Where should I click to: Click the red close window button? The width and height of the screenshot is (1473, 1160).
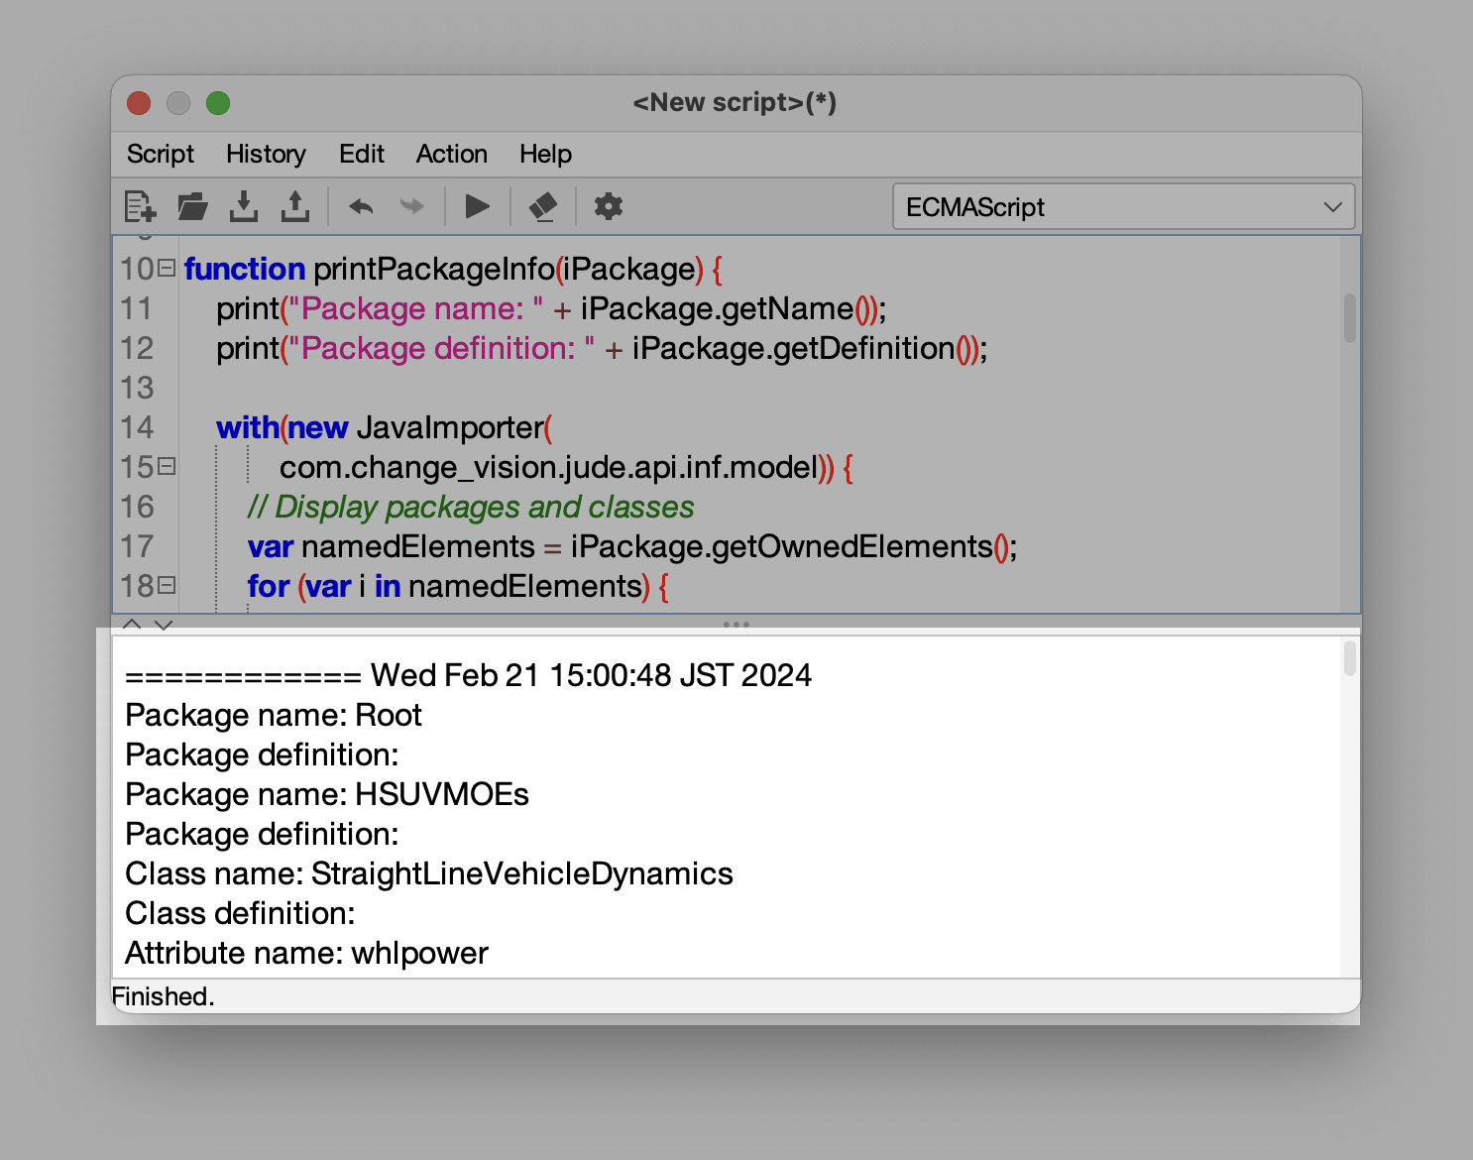(139, 103)
